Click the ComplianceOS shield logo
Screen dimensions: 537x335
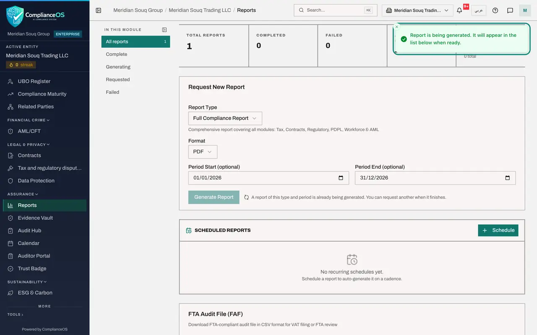click(x=15, y=16)
